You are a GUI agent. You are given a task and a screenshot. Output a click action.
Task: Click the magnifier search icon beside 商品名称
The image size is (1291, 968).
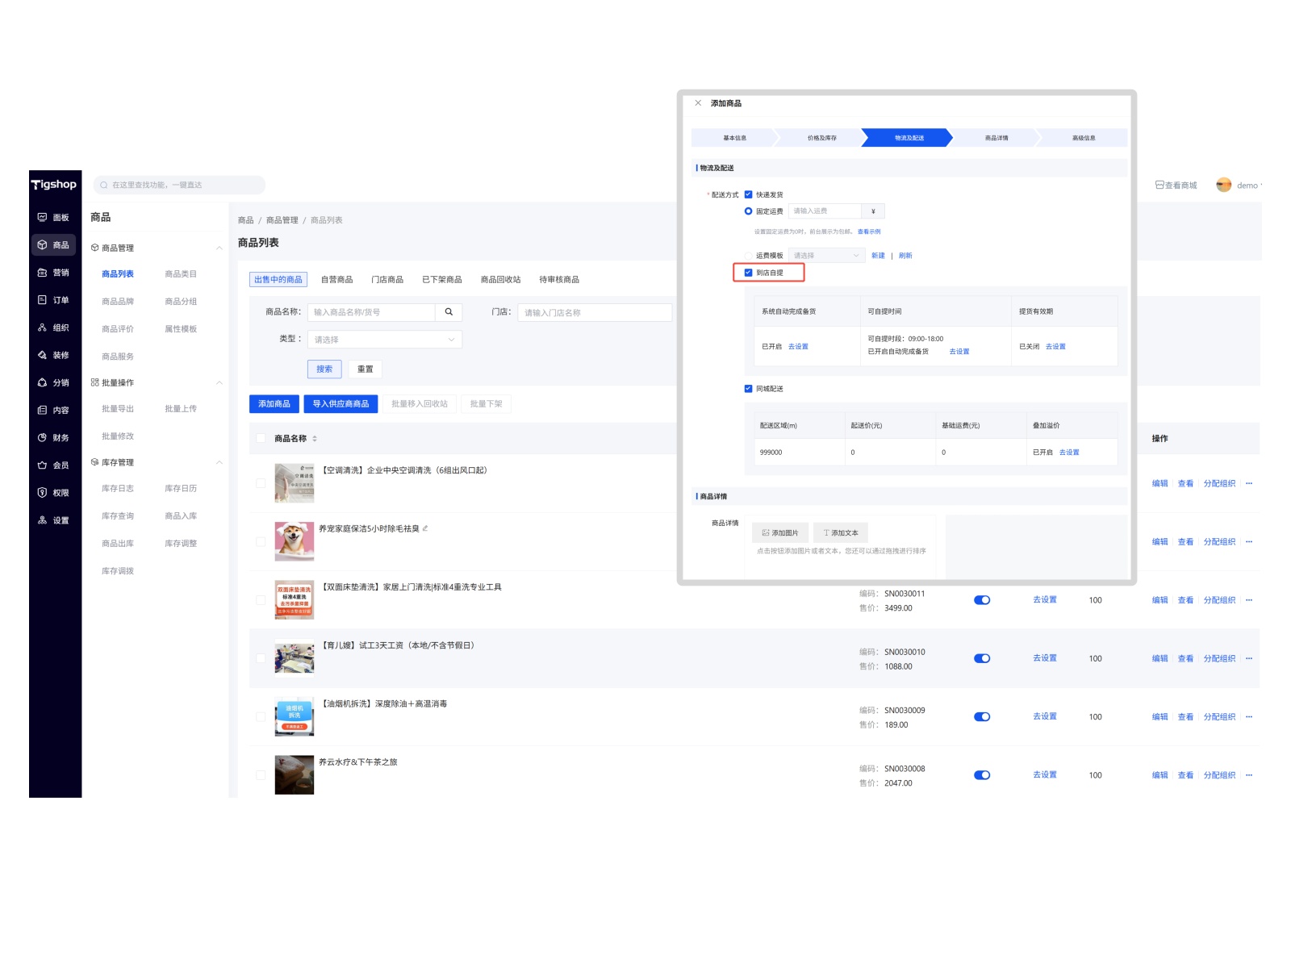[x=449, y=312]
